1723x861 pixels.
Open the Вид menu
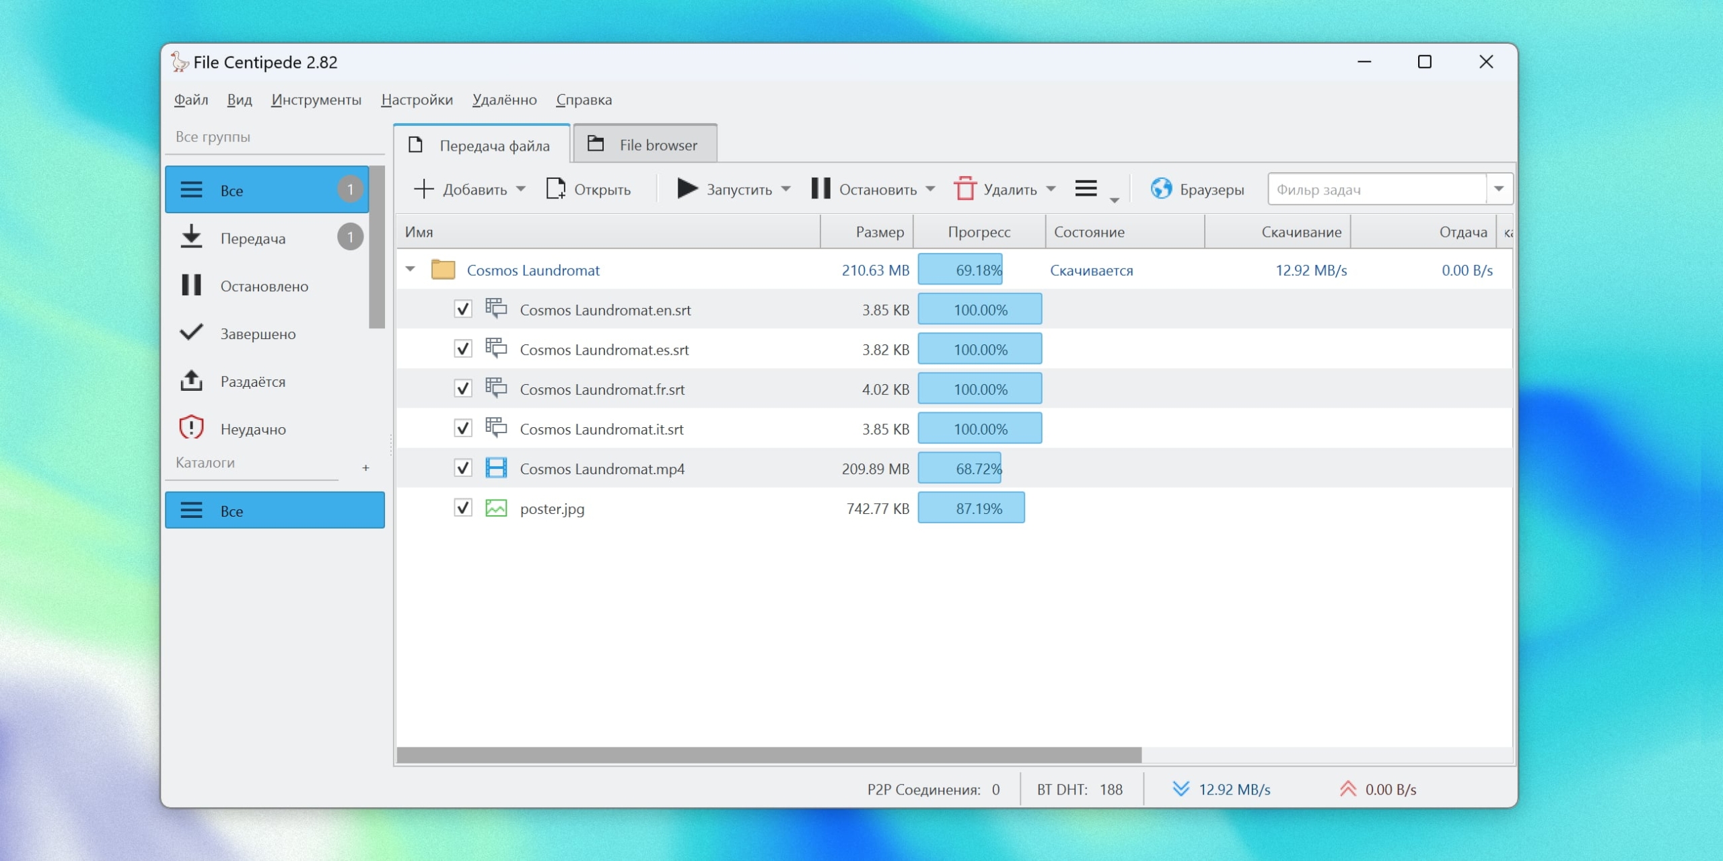click(x=240, y=100)
